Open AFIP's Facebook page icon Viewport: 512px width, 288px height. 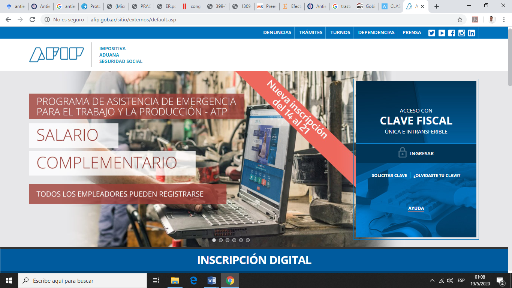point(452,33)
